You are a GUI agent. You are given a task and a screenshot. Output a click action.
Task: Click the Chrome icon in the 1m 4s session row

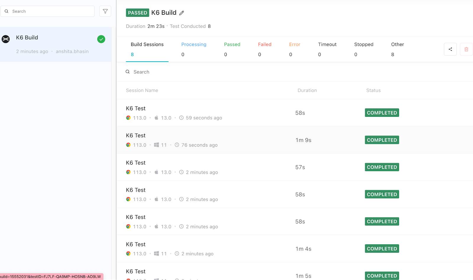(128, 253)
